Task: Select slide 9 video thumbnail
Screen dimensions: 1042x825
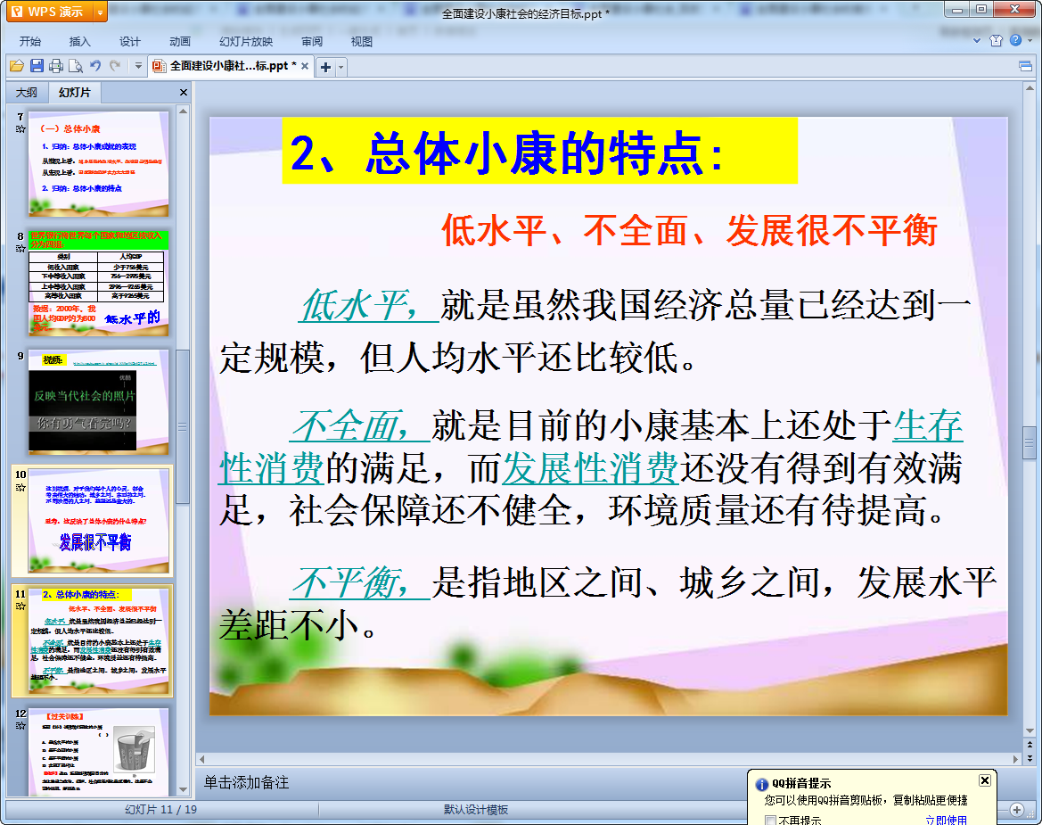Action: (x=98, y=402)
